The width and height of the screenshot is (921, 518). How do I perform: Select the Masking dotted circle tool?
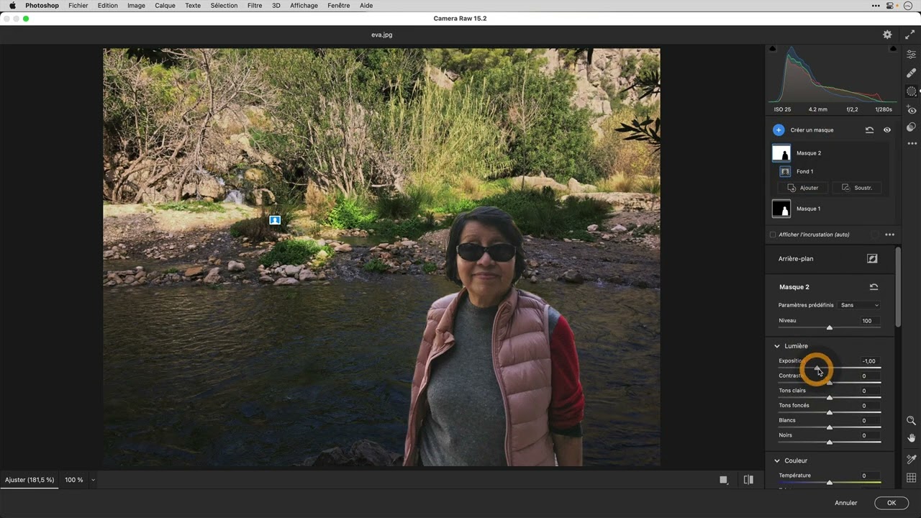tap(912, 91)
